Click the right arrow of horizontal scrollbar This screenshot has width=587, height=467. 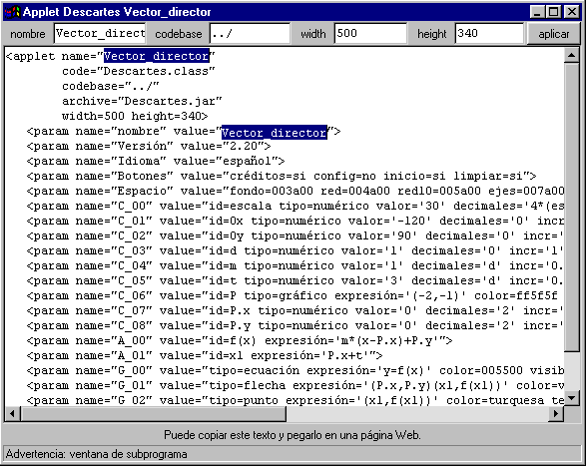click(556, 413)
